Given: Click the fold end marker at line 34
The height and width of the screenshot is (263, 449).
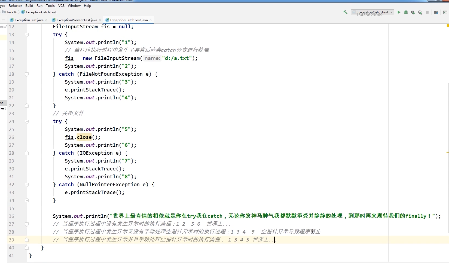Looking at the screenshot, I should coord(27,200).
